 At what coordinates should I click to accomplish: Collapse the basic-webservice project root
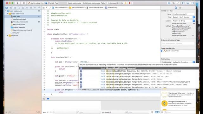point(6,11)
